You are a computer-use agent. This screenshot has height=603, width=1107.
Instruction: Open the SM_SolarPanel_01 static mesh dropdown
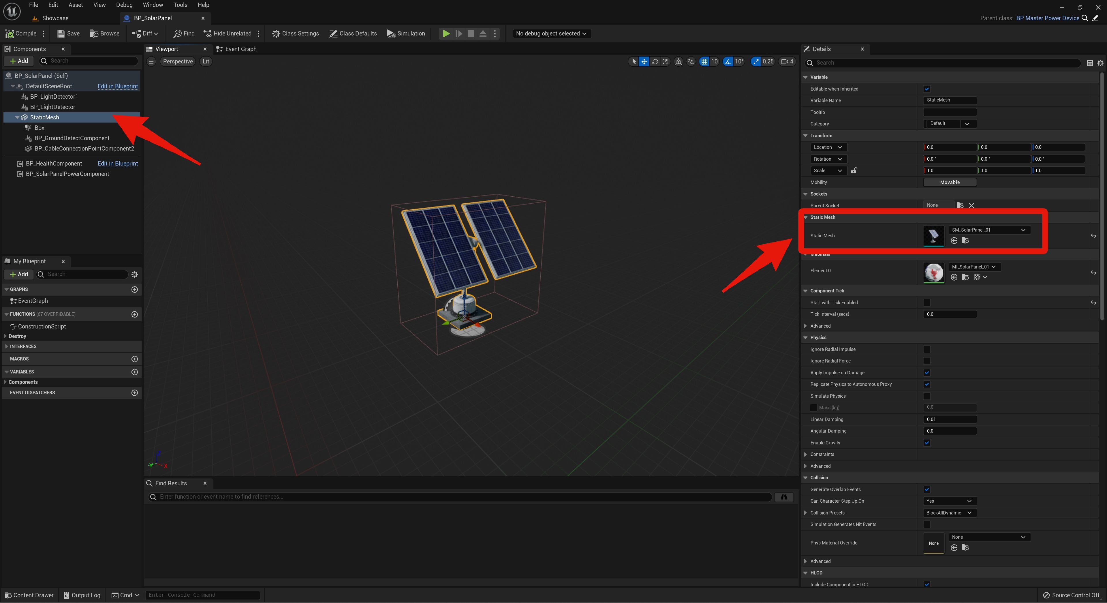pos(988,230)
